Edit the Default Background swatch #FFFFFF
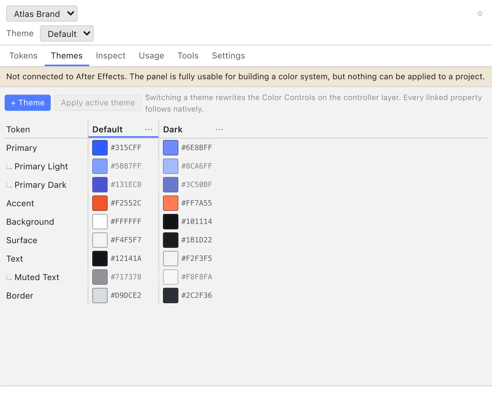 pyautogui.click(x=100, y=222)
